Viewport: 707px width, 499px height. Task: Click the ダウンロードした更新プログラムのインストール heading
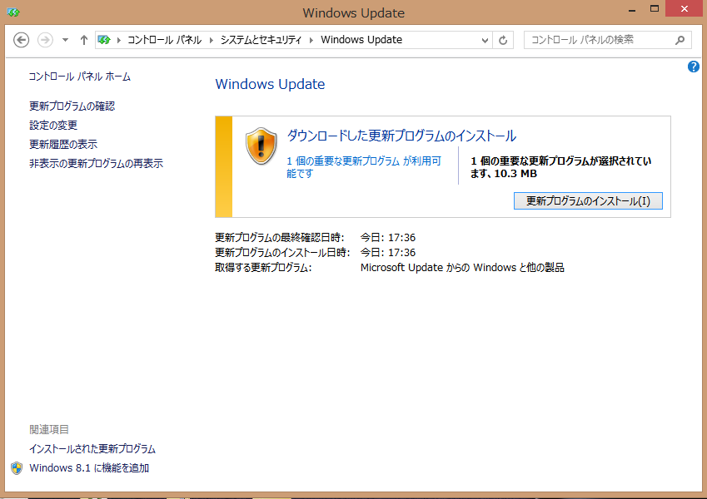click(401, 136)
